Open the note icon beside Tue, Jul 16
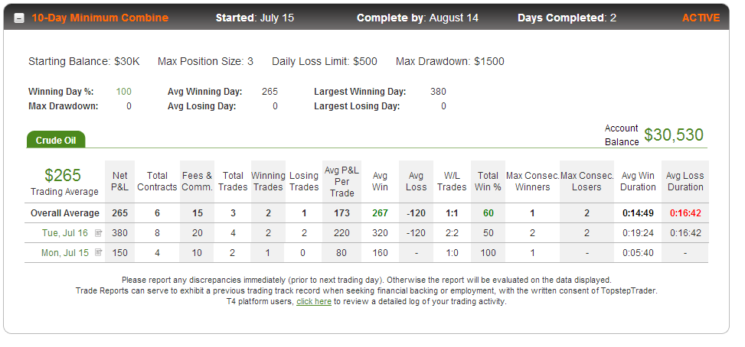745x347 pixels. (x=98, y=233)
